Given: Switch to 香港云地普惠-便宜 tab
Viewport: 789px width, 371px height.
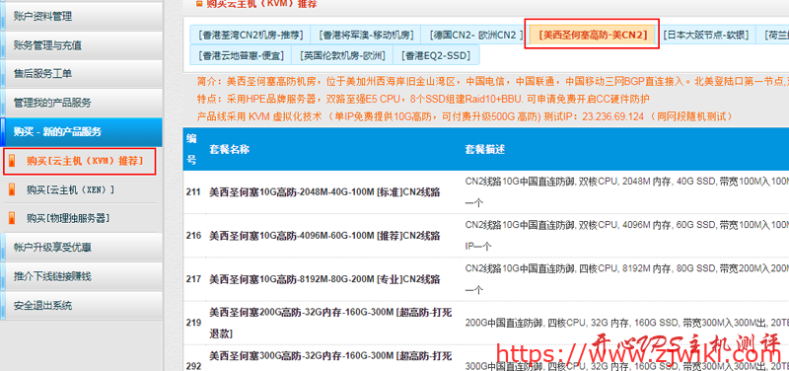Looking at the screenshot, I should tap(241, 55).
